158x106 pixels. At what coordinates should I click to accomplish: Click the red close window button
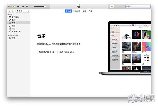click(9, 6)
